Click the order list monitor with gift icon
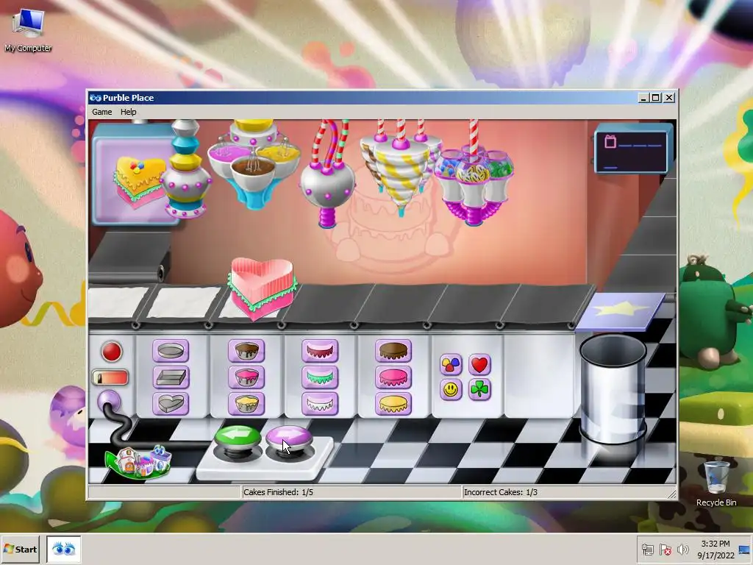The height and width of the screenshot is (565, 753). [x=633, y=148]
